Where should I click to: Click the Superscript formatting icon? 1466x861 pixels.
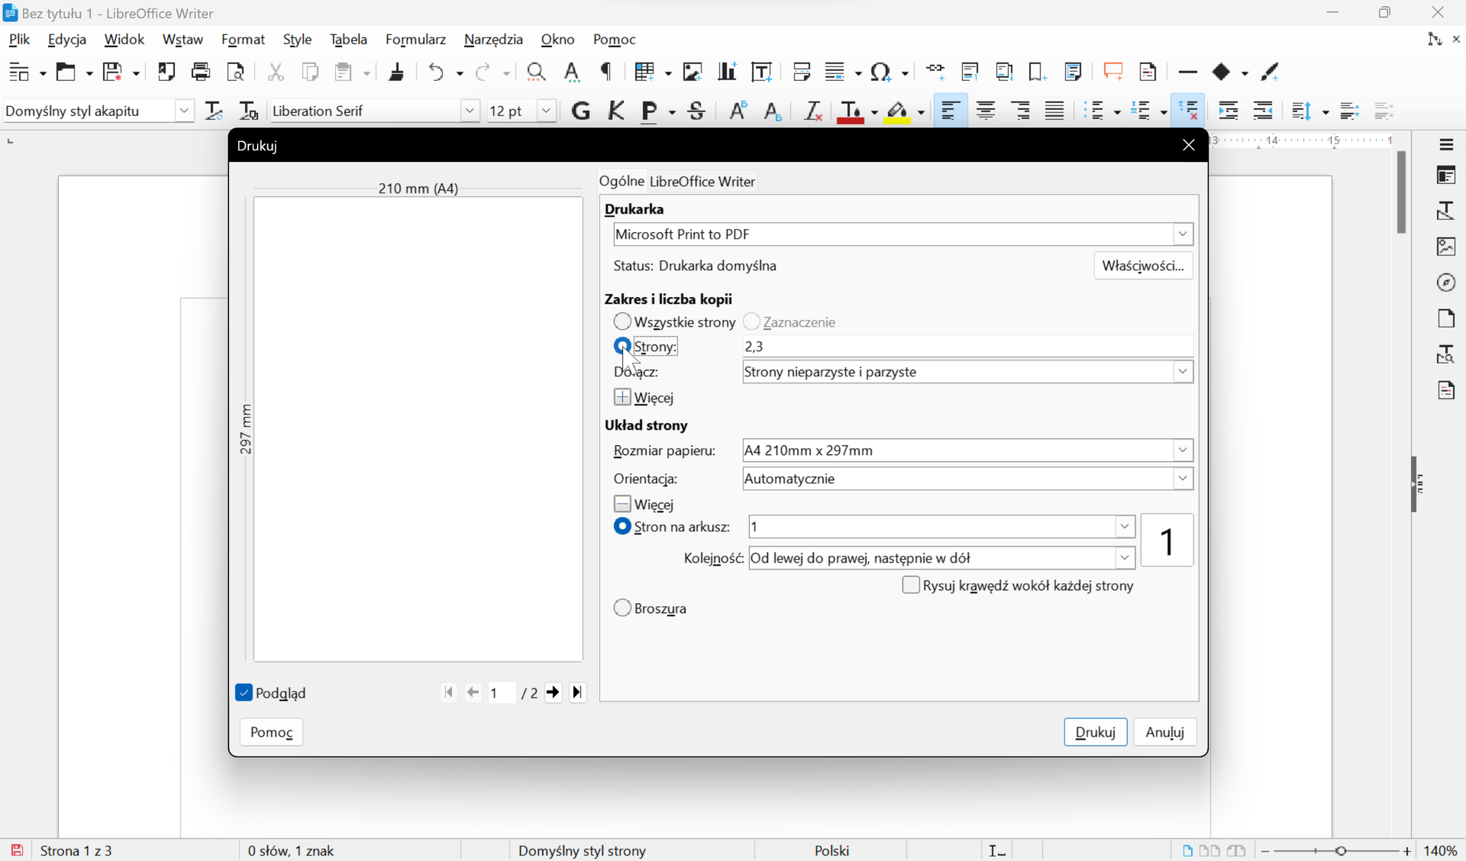click(738, 111)
